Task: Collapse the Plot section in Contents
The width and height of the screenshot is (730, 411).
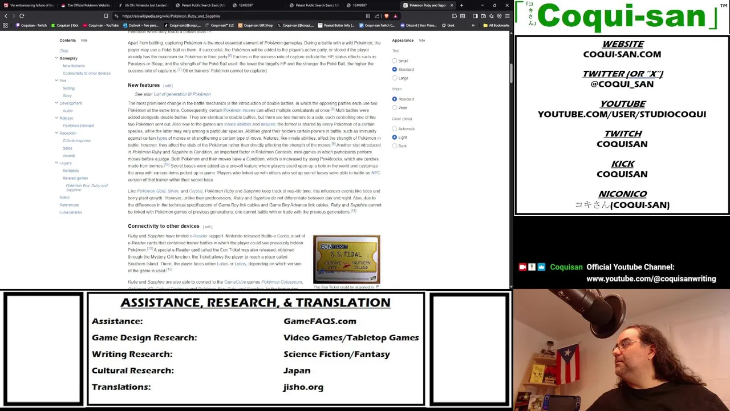Action: 56,80
